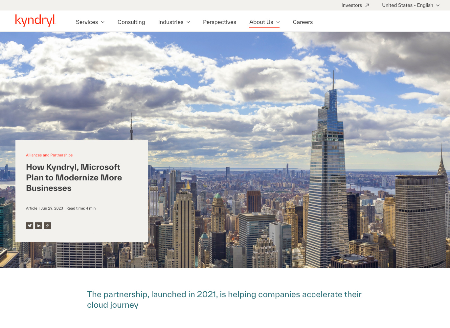Visit the Careers page
This screenshot has height=328, width=450.
tap(303, 22)
